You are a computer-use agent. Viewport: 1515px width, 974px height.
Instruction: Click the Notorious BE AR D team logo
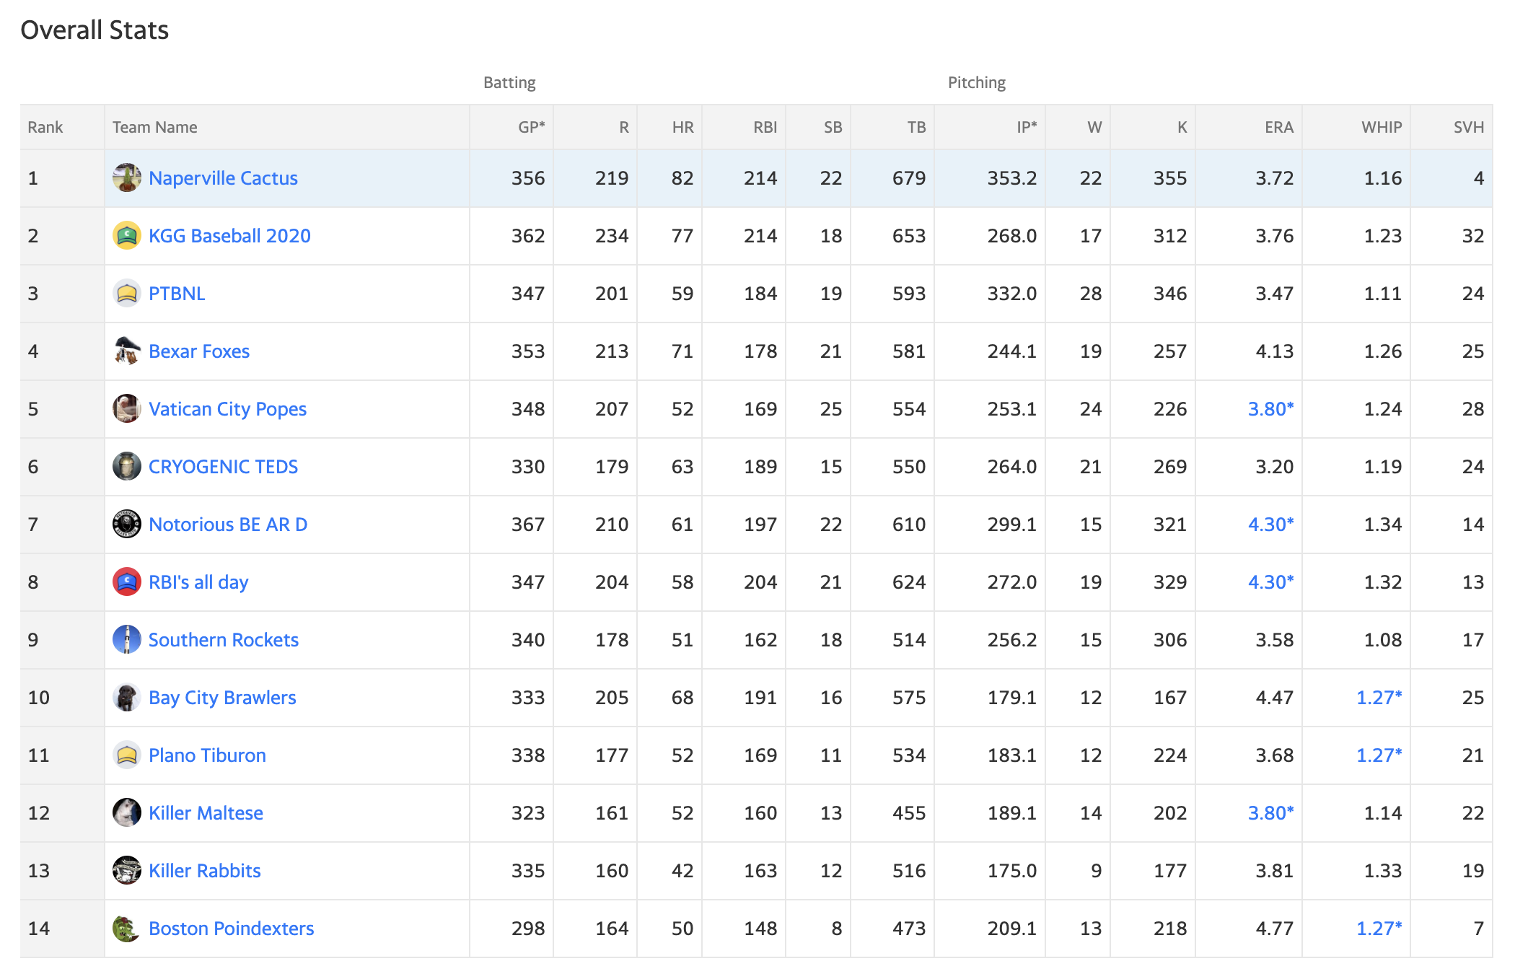tap(127, 524)
